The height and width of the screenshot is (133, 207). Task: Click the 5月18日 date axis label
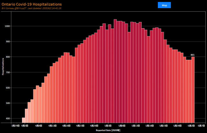pyautogui.click(x=149, y=126)
